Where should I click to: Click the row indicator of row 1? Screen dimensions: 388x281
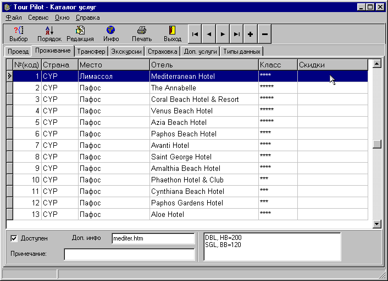pyautogui.click(x=10, y=76)
